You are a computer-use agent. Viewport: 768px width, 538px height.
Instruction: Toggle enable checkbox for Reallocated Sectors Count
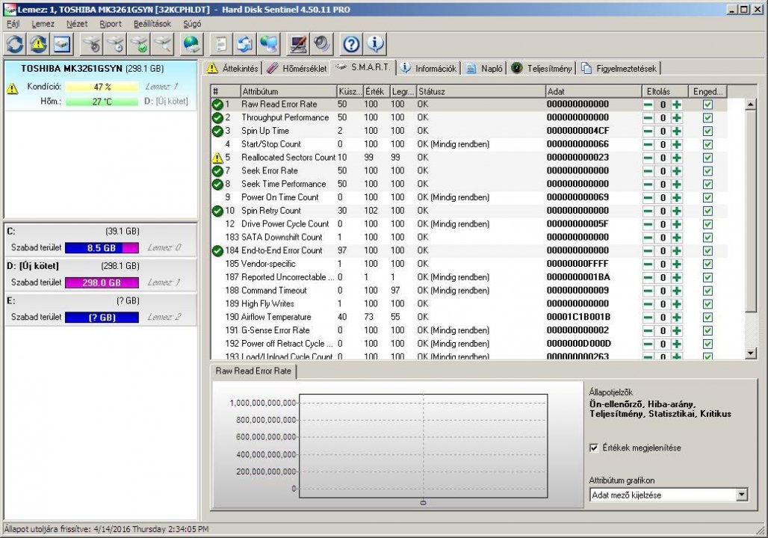click(707, 158)
